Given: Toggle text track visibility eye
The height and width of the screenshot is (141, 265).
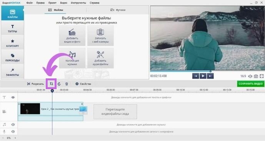Looking at the screenshot, I should [13, 97].
